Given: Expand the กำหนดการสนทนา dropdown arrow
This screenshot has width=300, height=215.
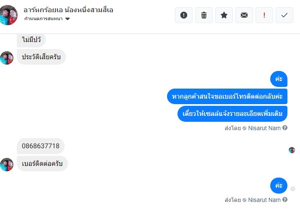Looking at the screenshot, I should tap(68, 19).
